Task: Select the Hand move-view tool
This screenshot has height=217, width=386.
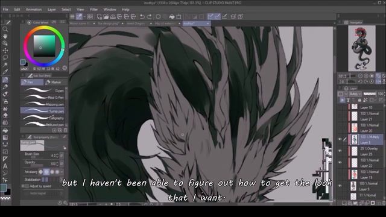Action: click(5, 36)
